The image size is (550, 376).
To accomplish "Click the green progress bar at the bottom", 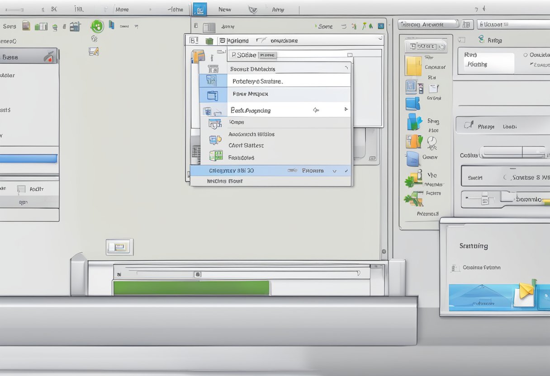I will click(x=191, y=288).
